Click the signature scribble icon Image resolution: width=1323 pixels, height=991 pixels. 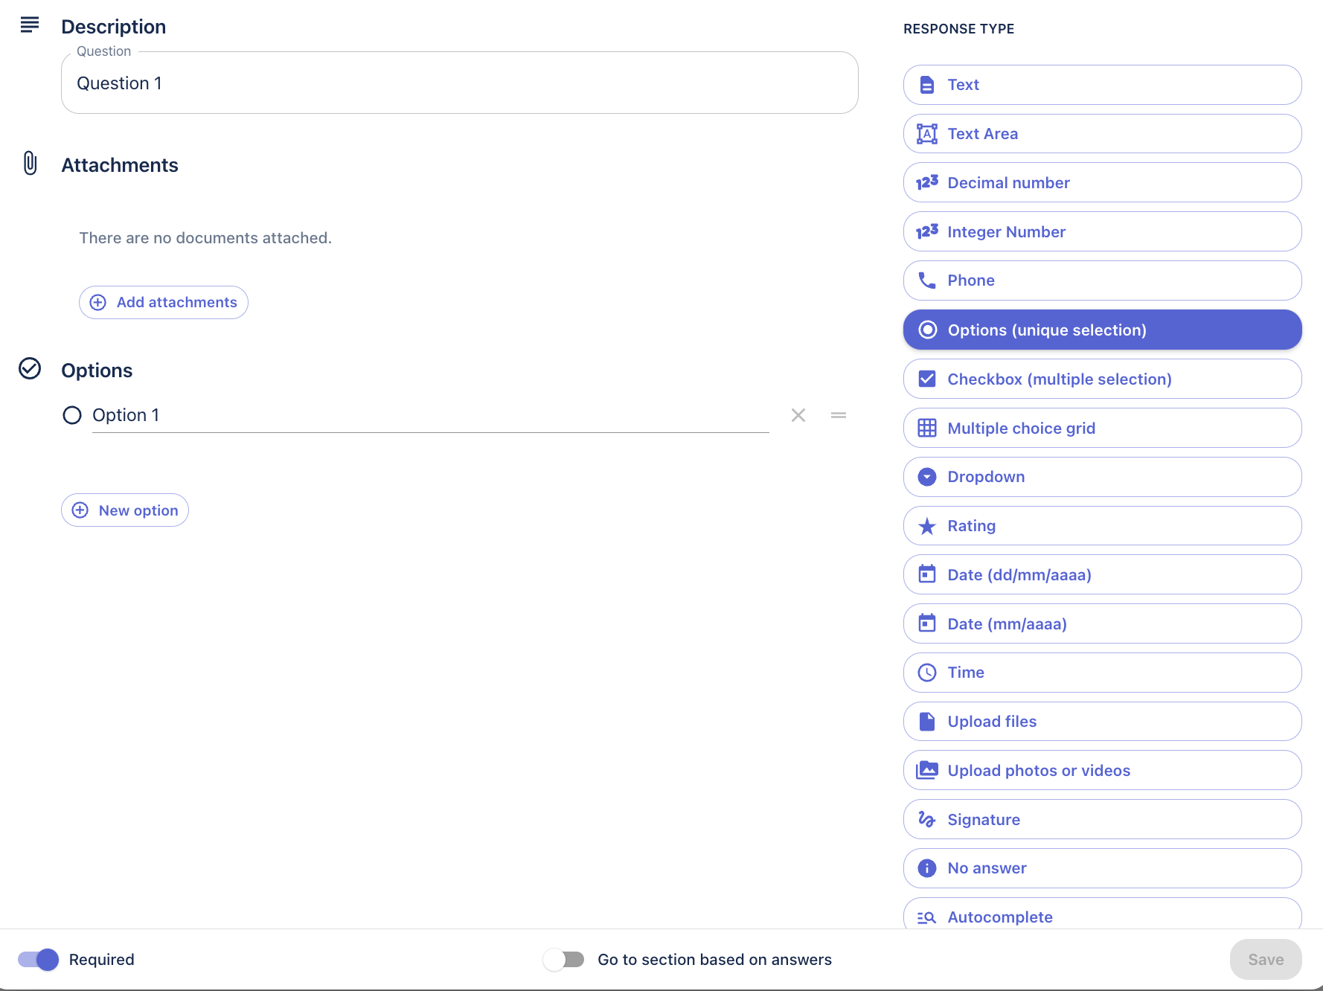point(926,819)
